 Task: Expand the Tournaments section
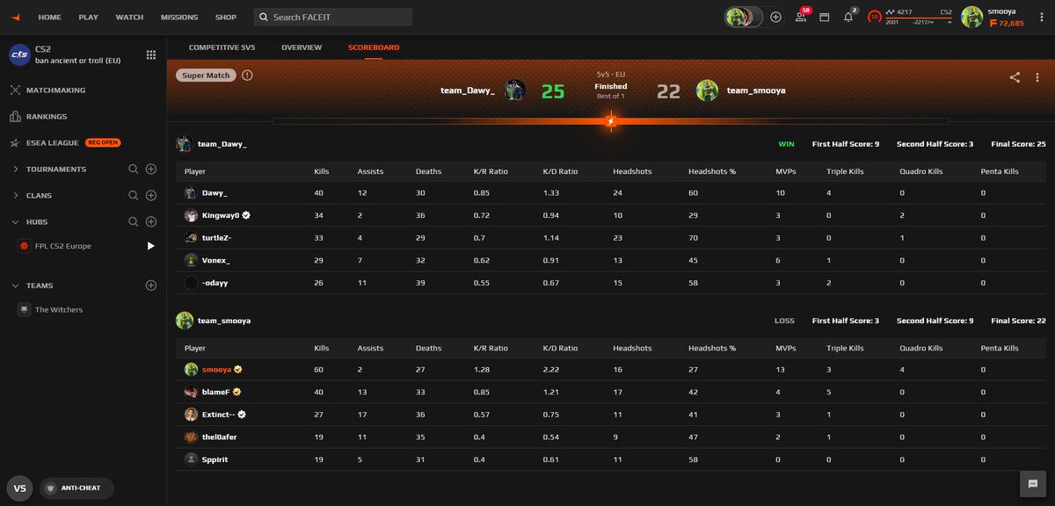click(x=15, y=169)
